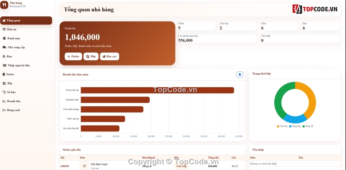The width and height of the screenshot is (346, 170).
Task: Click the Cơm sườn nướng chart bar
Action: [112, 109]
